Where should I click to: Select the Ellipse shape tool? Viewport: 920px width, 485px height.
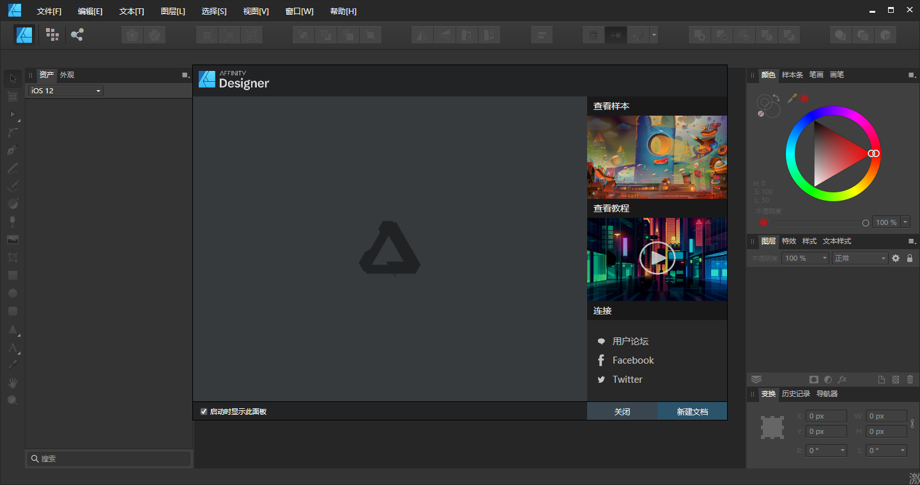click(x=12, y=293)
